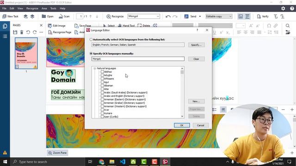Open the File menu
Image resolution: width=296 pixels, height=166 pixels.
click(x=4, y=8)
